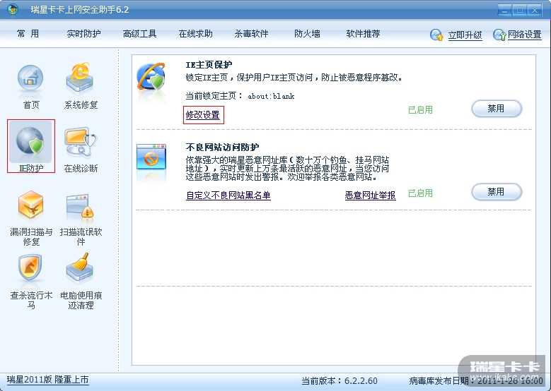551x391 pixels.
Task: Disable 不良网站访问防护 with 禁用 button
Action: coord(497,192)
